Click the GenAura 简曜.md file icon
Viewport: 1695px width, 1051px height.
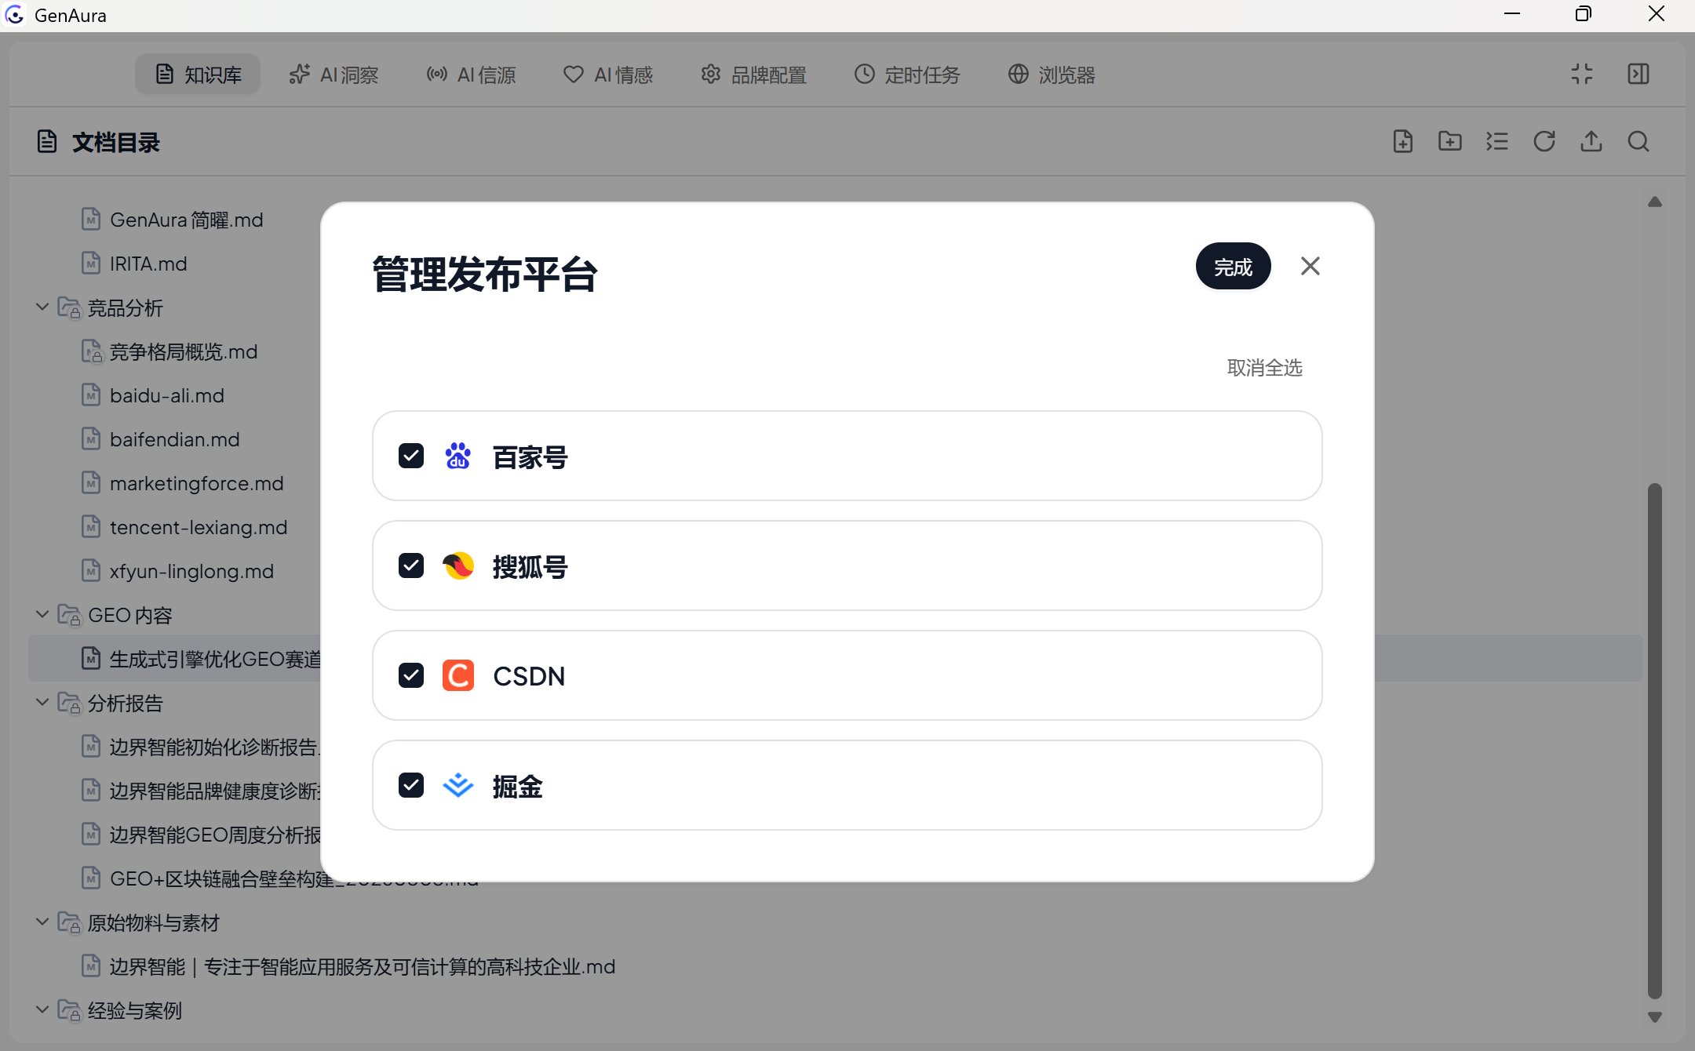(x=91, y=219)
